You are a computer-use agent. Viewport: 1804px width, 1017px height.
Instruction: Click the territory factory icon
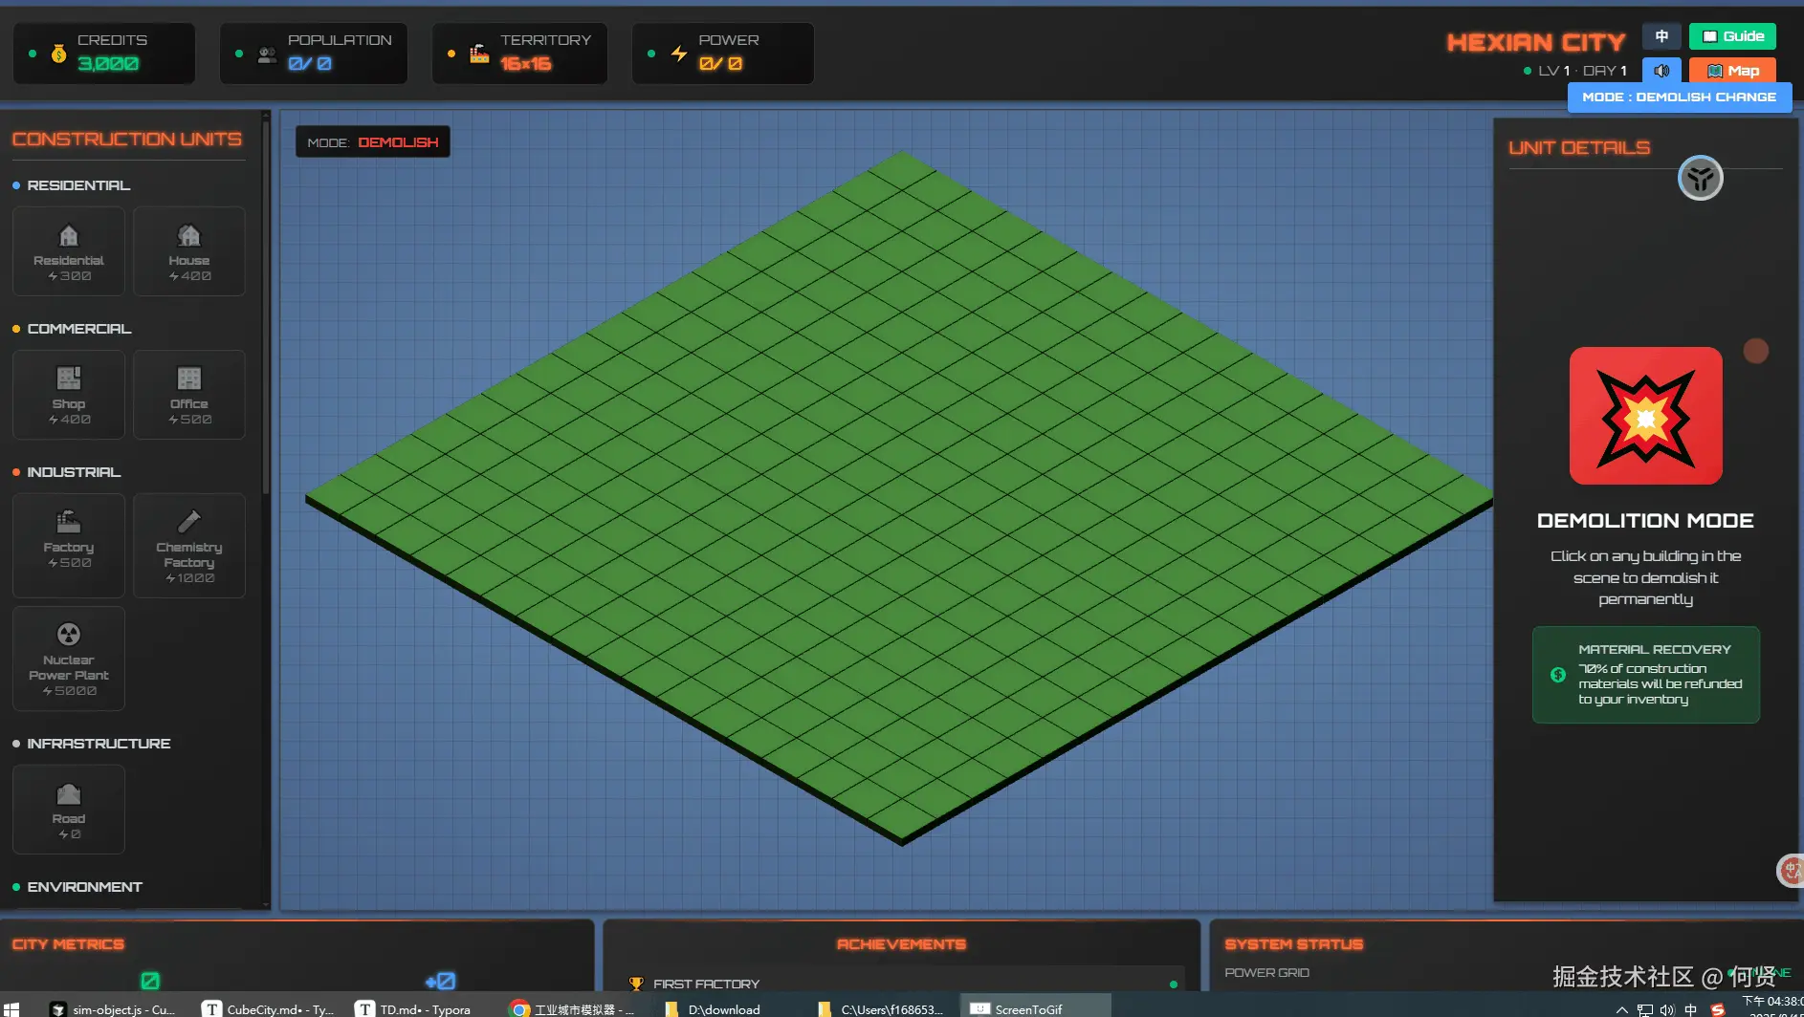(x=479, y=54)
